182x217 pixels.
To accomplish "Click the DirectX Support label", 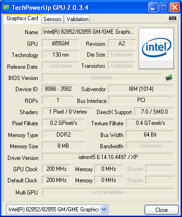I will click(x=114, y=112).
